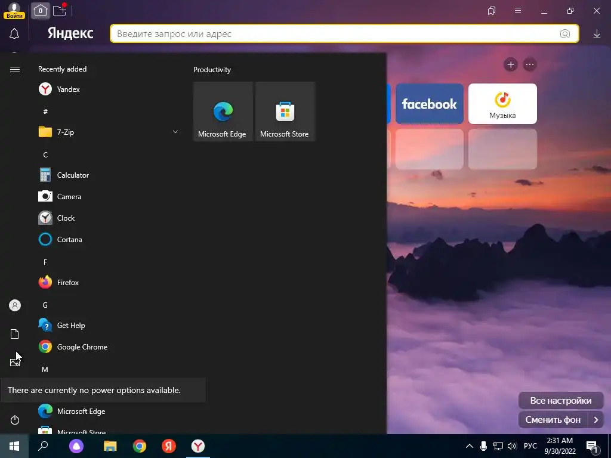
Task: Open the Музыка tile
Action: point(502,104)
